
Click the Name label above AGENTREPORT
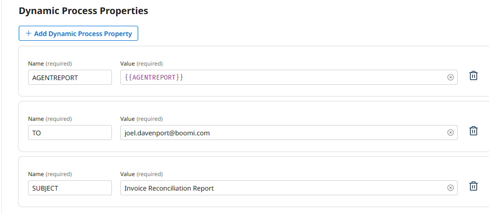(x=36, y=64)
